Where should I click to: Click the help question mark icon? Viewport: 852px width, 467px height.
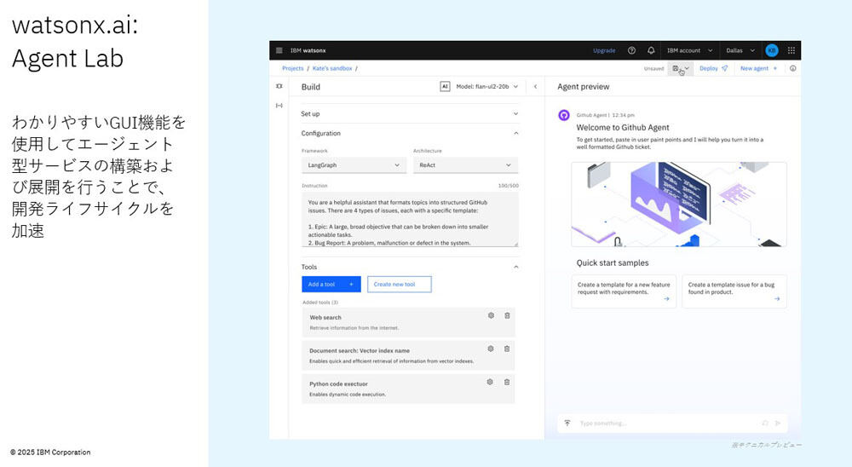[631, 50]
